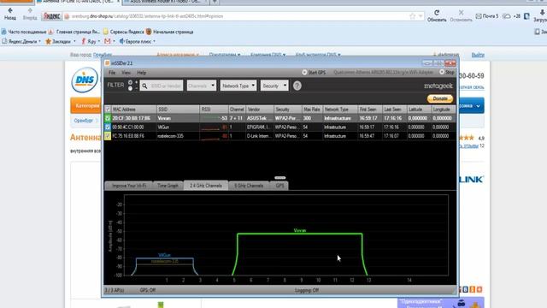Open the Почта mail icon in browser toolbar
Image resolution: width=547 pixels, height=308 pixels.
(479, 16)
